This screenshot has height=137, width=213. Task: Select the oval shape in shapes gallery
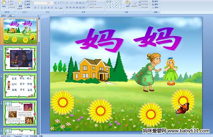(x=121, y=2)
